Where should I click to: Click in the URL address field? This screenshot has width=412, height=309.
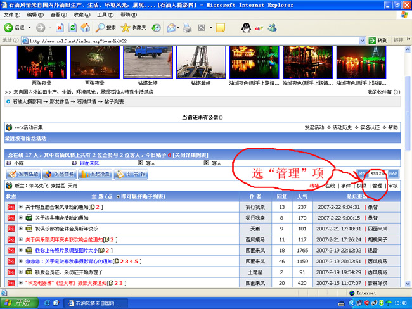coord(191,41)
